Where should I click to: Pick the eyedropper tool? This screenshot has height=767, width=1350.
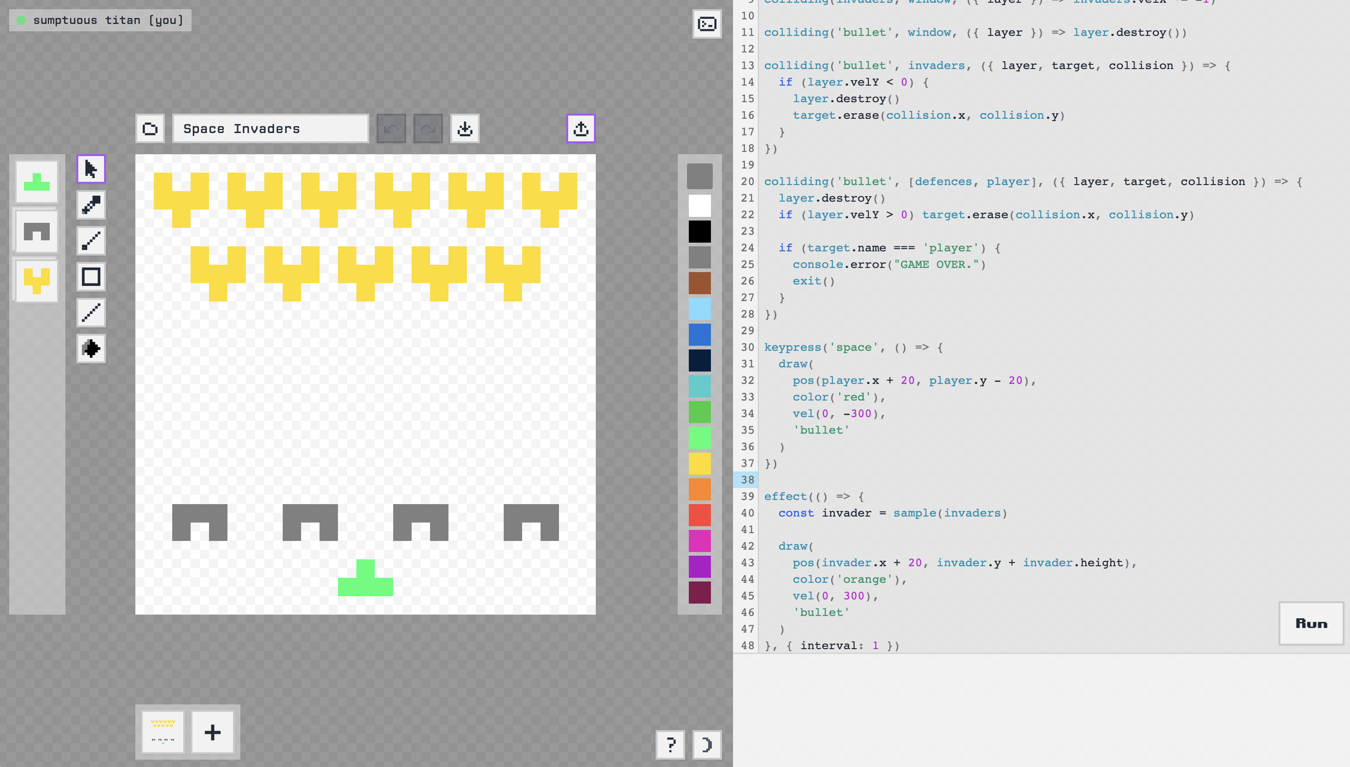91,205
